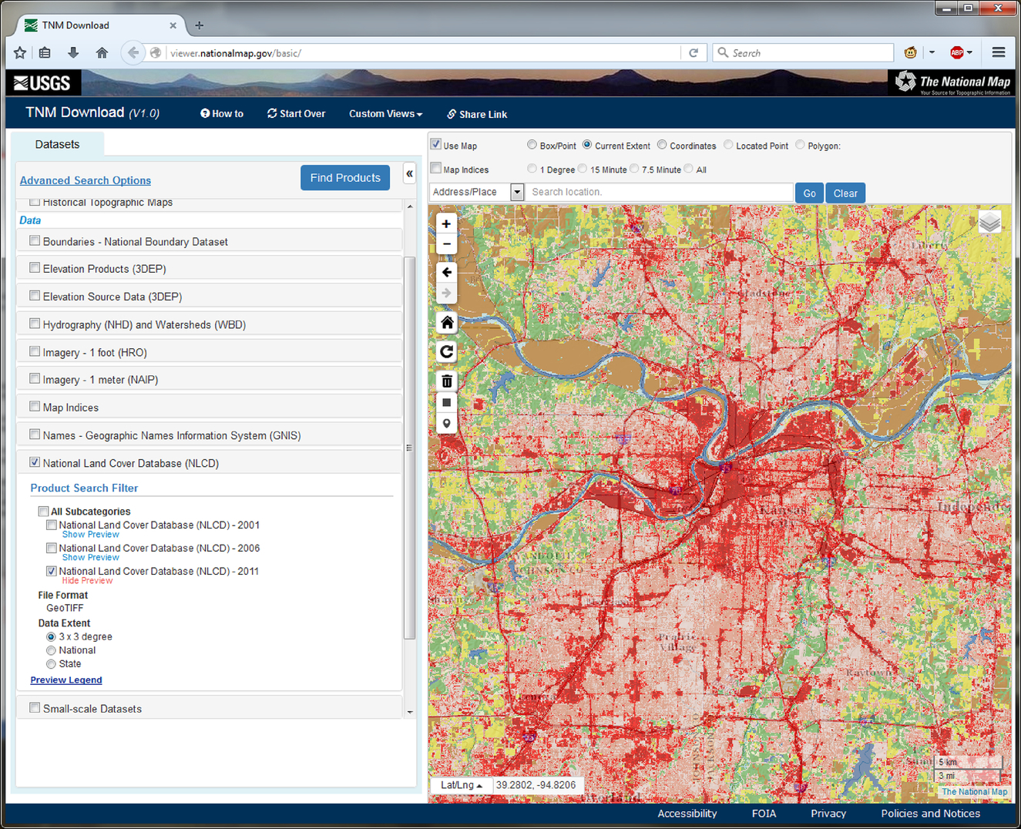Viewport: 1021px width, 829px height.
Task: Click the map zoom in plus button
Action: 446,223
